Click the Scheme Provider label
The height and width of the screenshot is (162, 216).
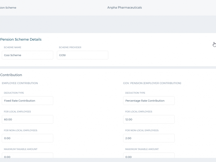(x=70, y=47)
